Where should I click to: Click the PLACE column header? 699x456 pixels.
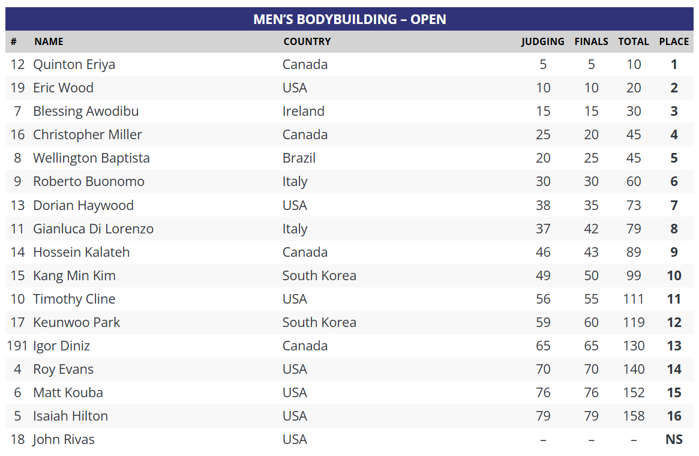(674, 41)
